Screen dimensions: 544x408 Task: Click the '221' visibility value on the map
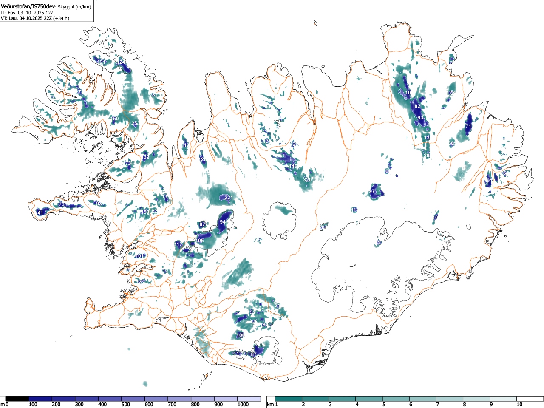click(228, 198)
